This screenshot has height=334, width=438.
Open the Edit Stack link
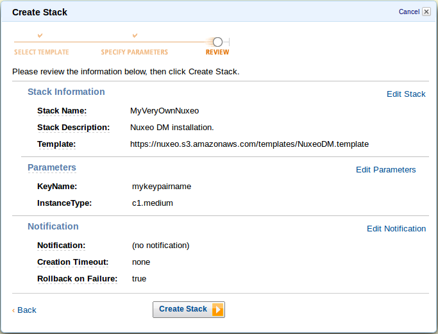[x=406, y=94]
